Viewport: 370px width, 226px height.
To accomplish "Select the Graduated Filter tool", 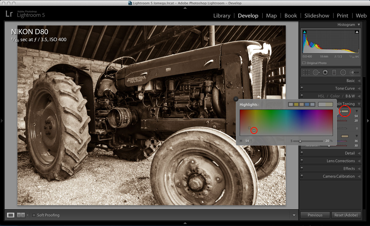I will [x=334, y=73].
